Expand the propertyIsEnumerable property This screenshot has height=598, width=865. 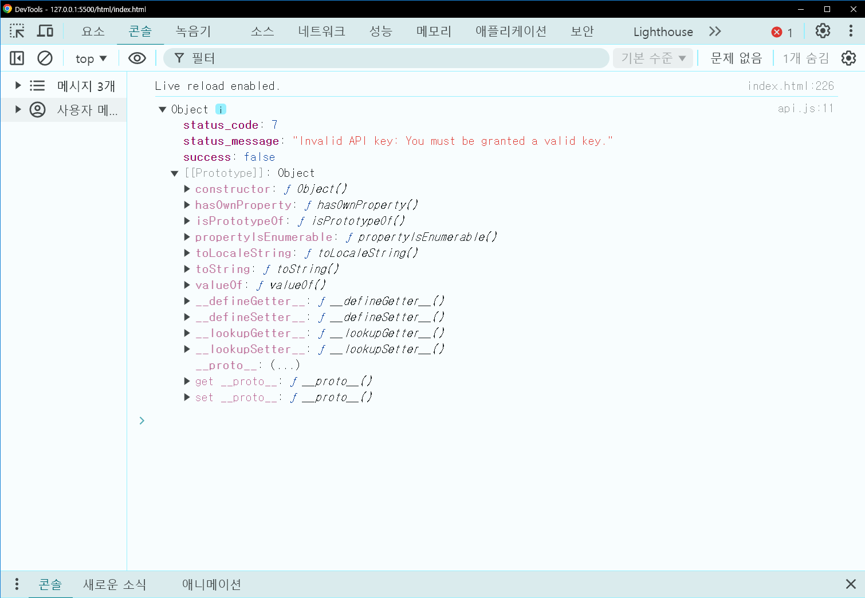[187, 237]
